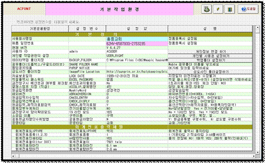Select the BACKUP_FOLDER path value cell
This screenshot has height=165, width=267.
pos(137,60)
